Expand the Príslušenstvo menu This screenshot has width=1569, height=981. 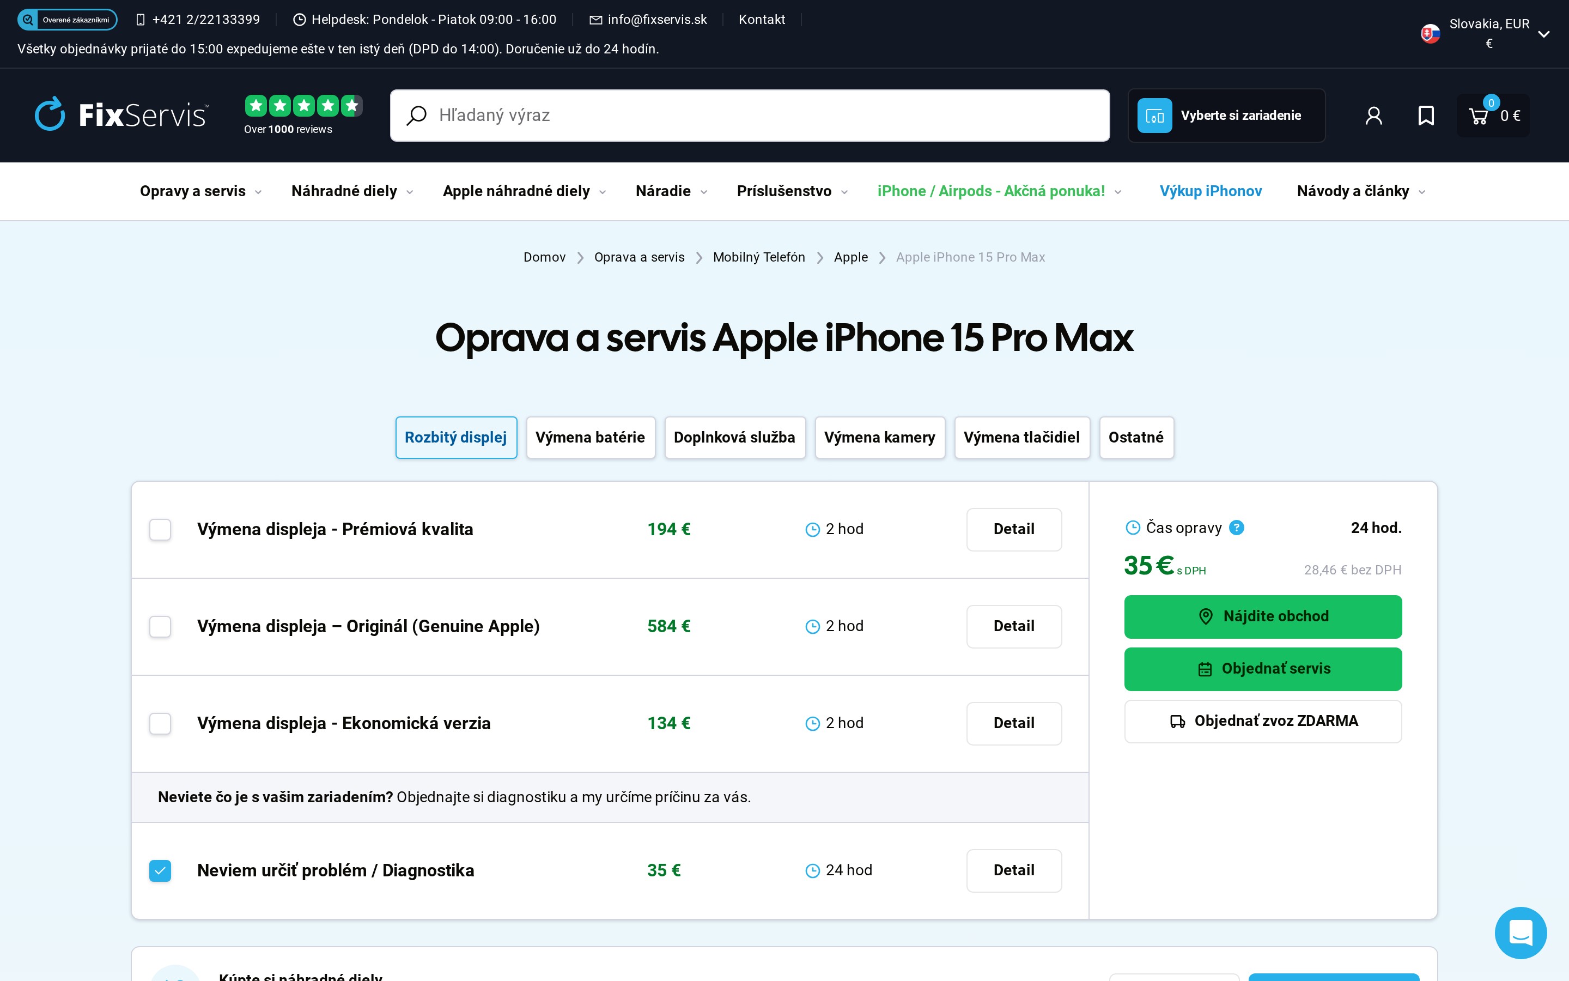(x=792, y=191)
